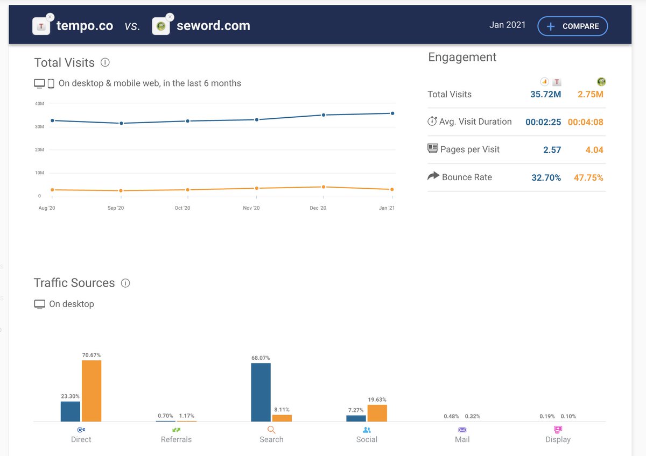Screen dimensions: 646x456
Task: Click the Referrals label
Action: pyautogui.click(x=176, y=439)
